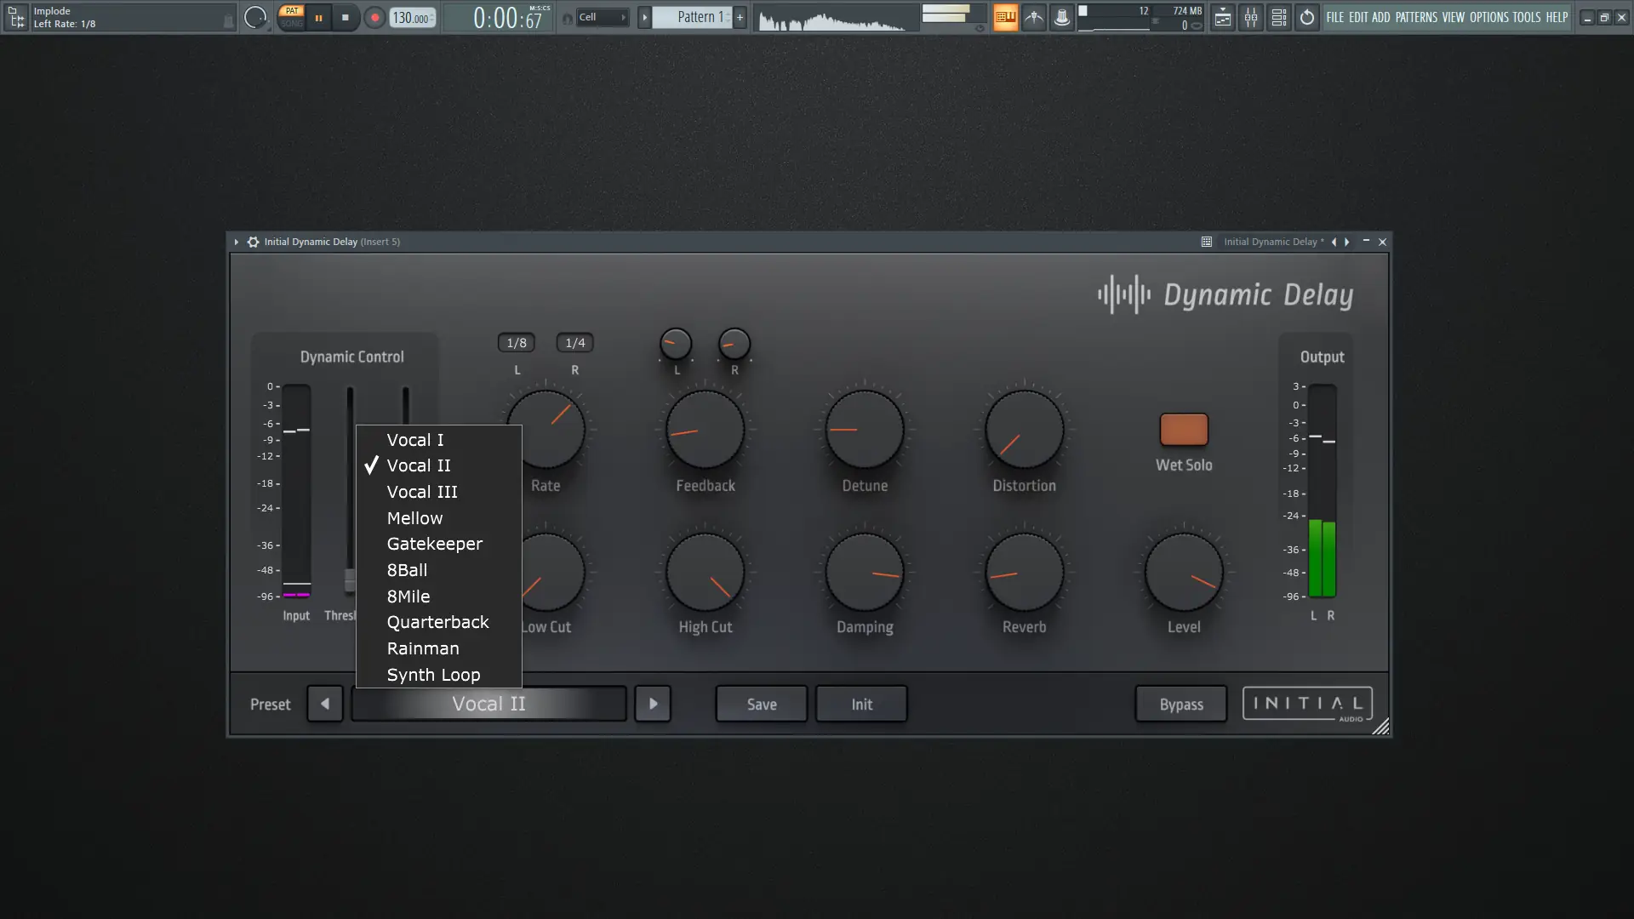Image resolution: width=1634 pixels, height=919 pixels.
Task: Click the add new pattern plus icon
Action: [x=740, y=17]
